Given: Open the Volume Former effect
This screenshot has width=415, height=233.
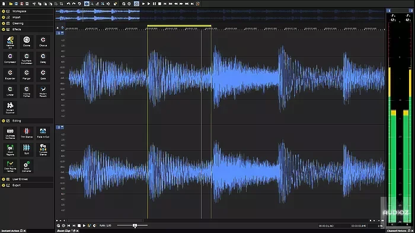Looking at the screenshot, I should tap(27, 91).
